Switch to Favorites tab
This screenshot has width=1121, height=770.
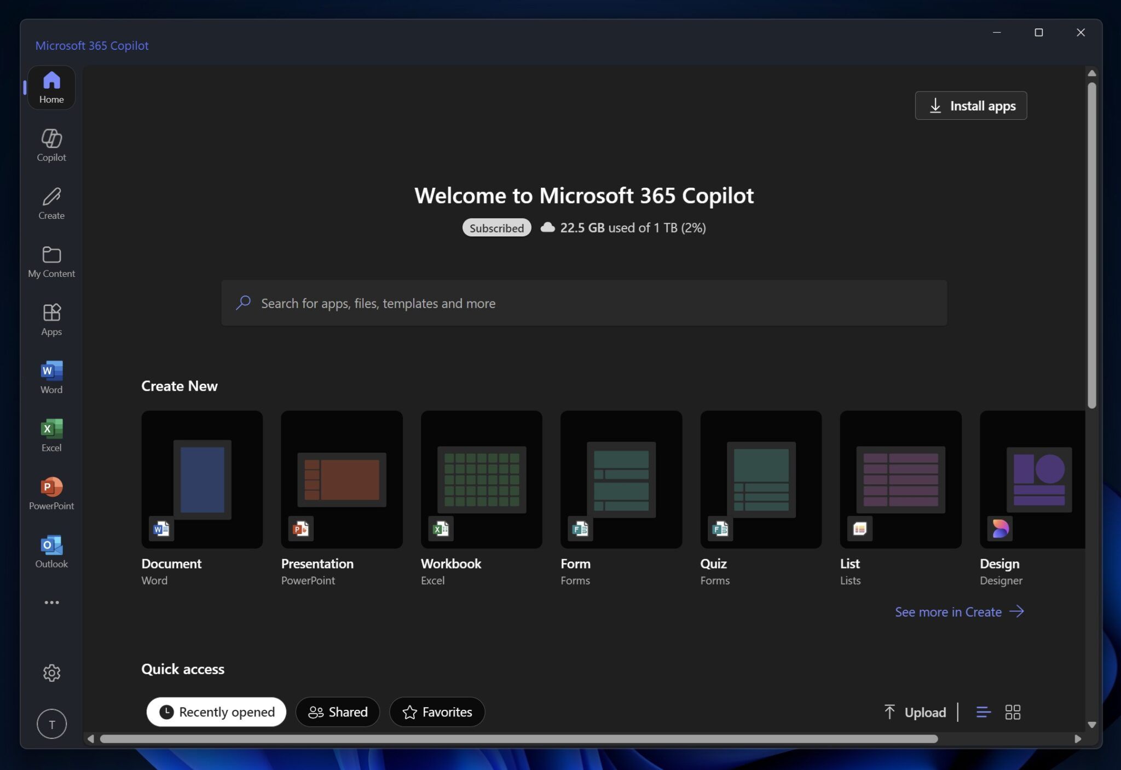tap(437, 711)
